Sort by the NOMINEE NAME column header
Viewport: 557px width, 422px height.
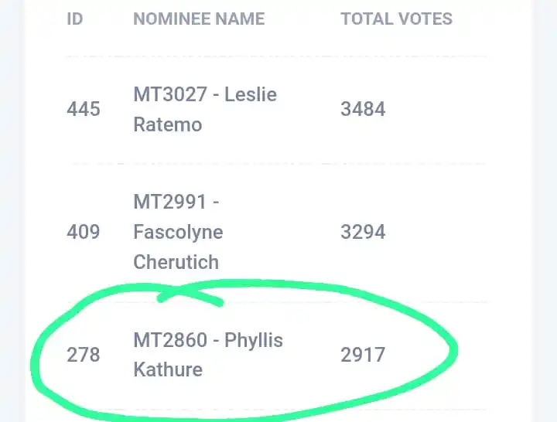coord(199,19)
